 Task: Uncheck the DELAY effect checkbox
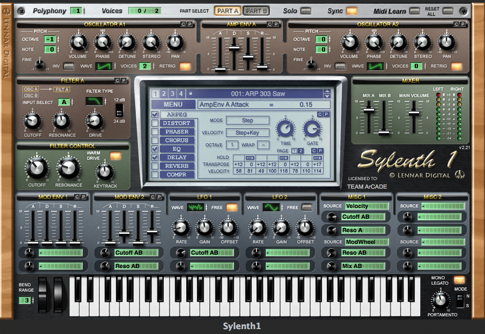155,158
